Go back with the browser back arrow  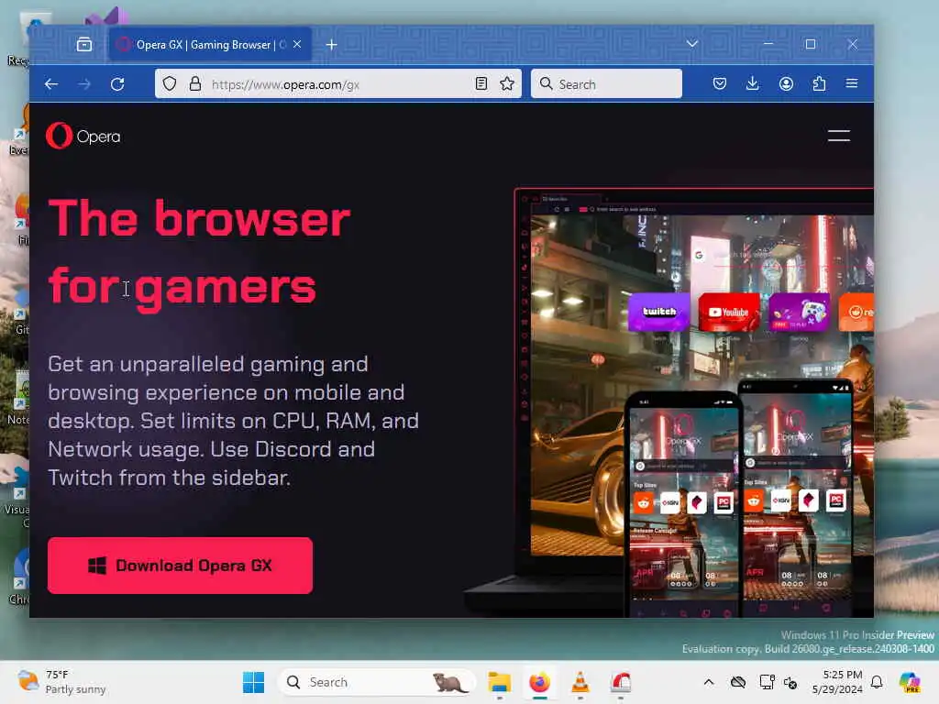click(x=51, y=83)
